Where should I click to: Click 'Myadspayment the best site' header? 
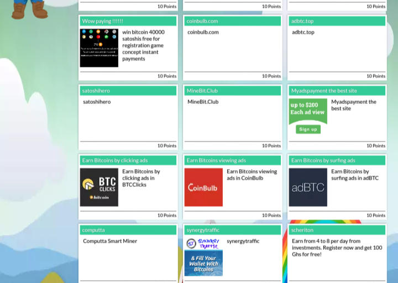[x=324, y=91]
